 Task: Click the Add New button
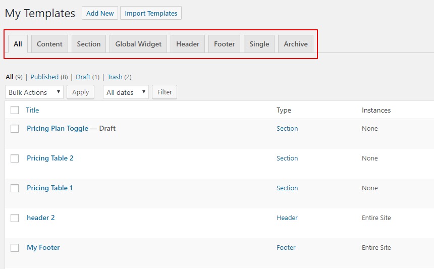(100, 13)
